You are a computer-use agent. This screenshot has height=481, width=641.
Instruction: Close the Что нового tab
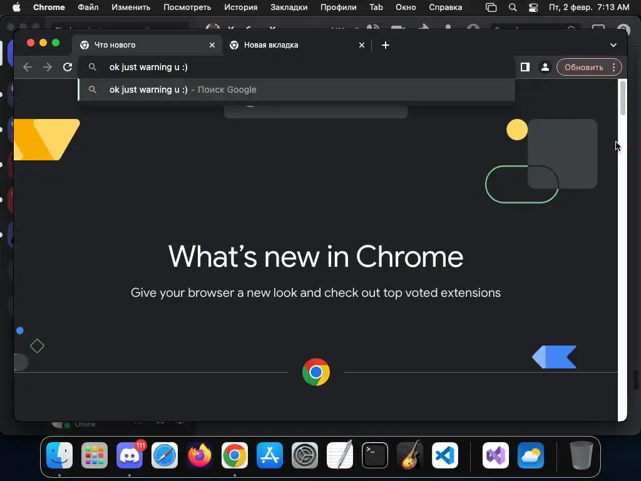tap(212, 45)
